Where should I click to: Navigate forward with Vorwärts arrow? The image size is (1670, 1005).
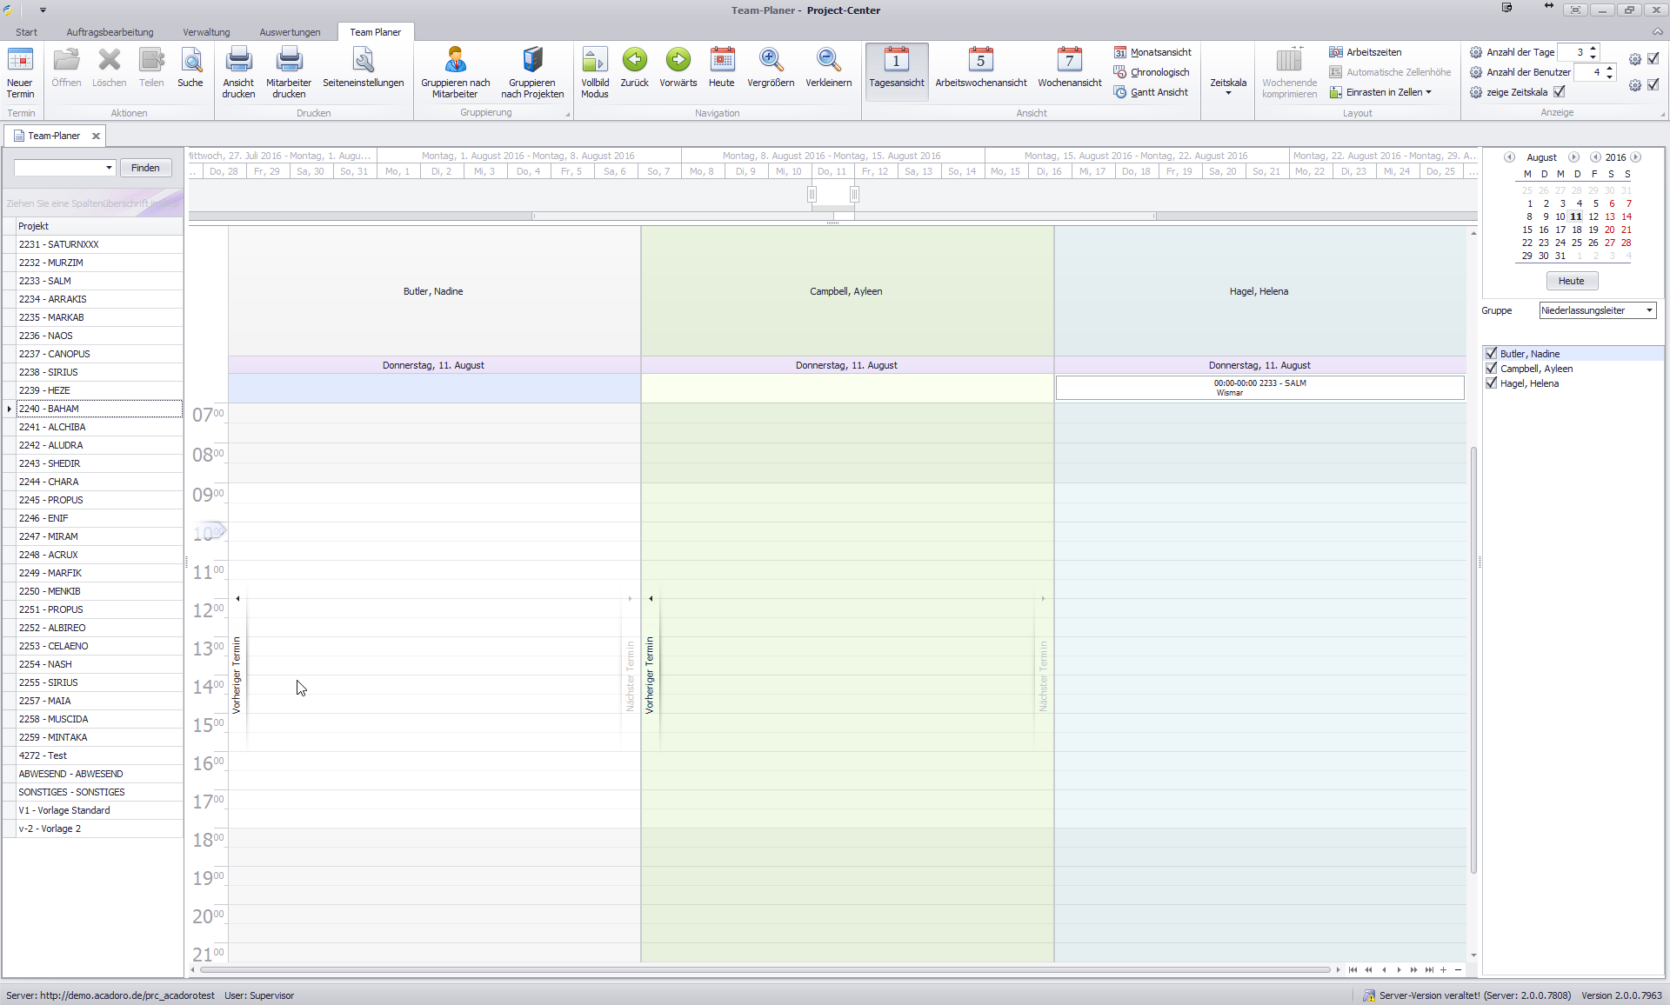coord(678,61)
